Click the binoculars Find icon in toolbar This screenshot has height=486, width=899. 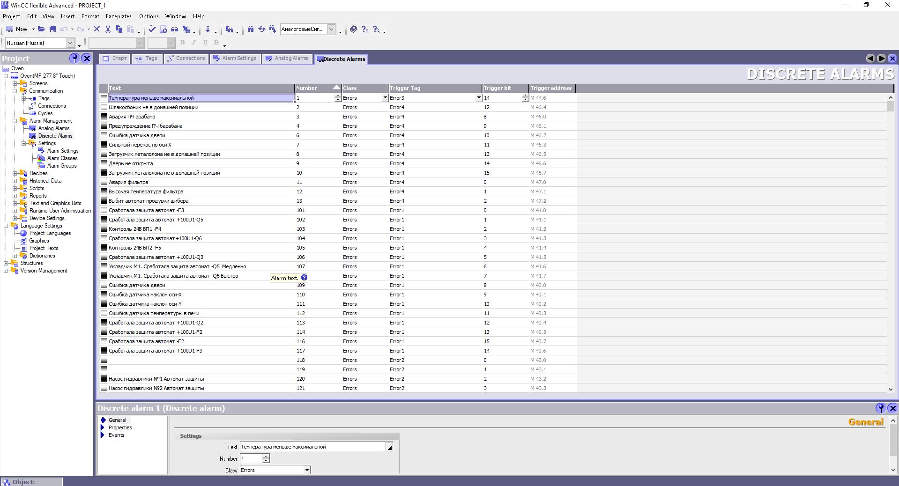pos(251,29)
